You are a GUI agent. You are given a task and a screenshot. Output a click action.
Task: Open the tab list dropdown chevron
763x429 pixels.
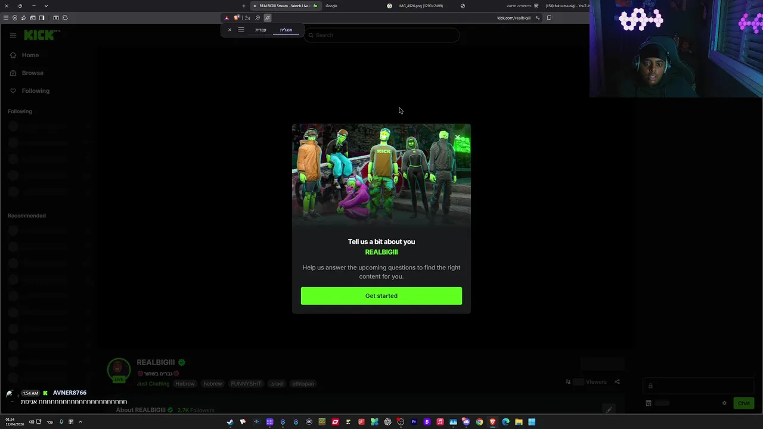pyautogui.click(x=46, y=6)
